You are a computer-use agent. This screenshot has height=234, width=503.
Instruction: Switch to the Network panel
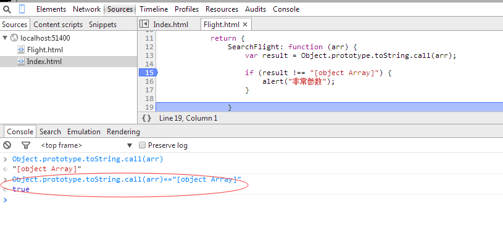(86, 9)
